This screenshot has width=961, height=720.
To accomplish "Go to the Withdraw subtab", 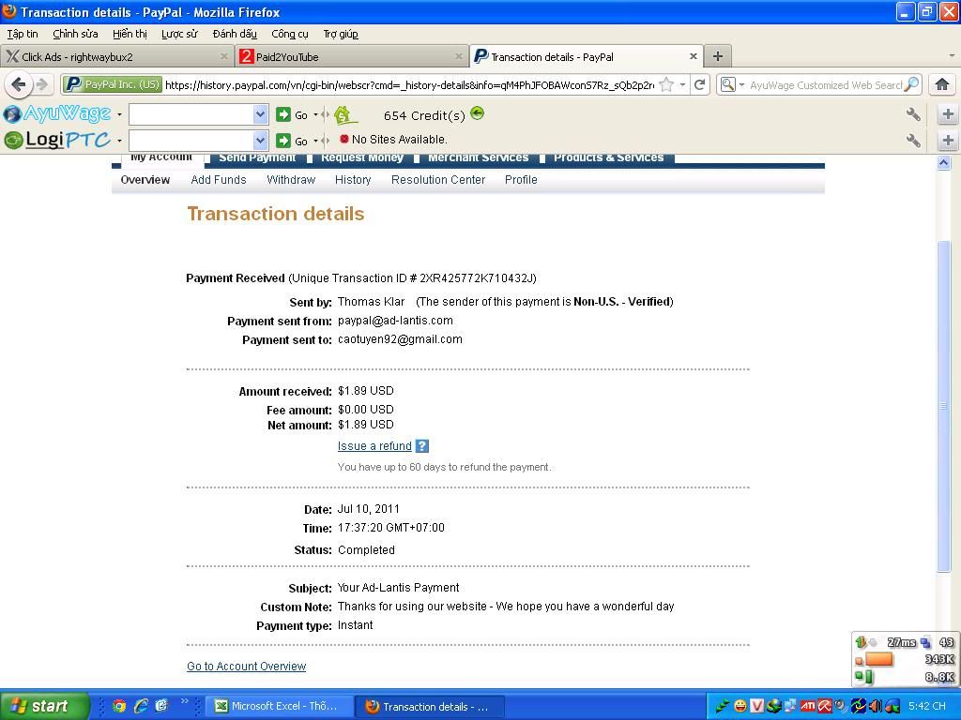I will tap(291, 180).
